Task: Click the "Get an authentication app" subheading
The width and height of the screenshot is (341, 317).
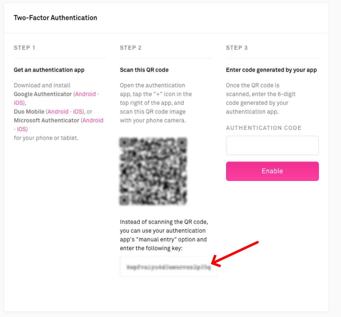Action: (49, 70)
